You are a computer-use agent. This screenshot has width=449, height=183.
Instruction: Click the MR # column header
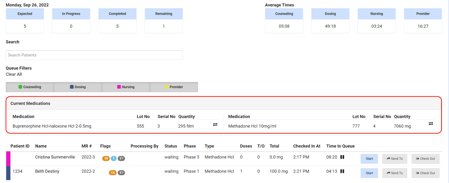pyautogui.click(x=87, y=146)
